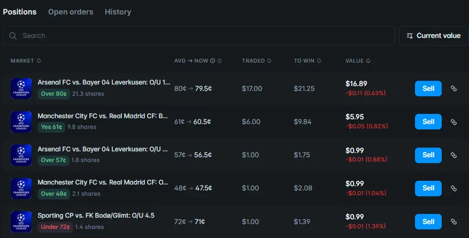Open the Current value sort dropdown

coord(433,36)
